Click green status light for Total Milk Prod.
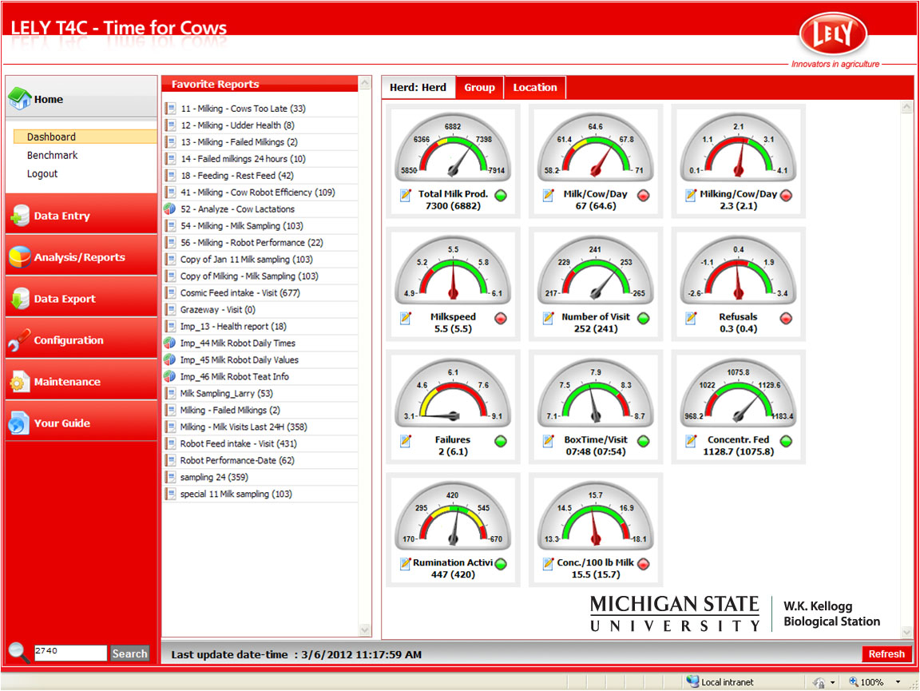 501,196
